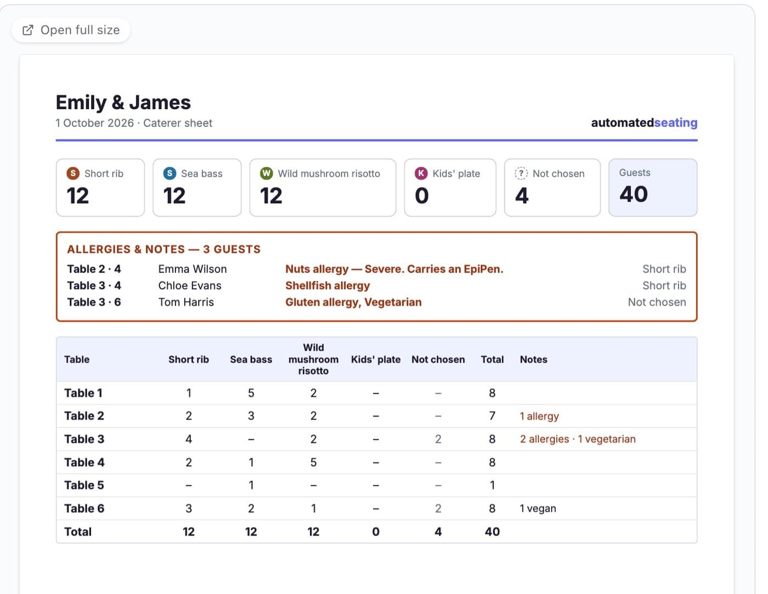Viewport: 768px width, 594px height.
Task: Click the Kids' plate K badge icon
Action: [x=421, y=173]
